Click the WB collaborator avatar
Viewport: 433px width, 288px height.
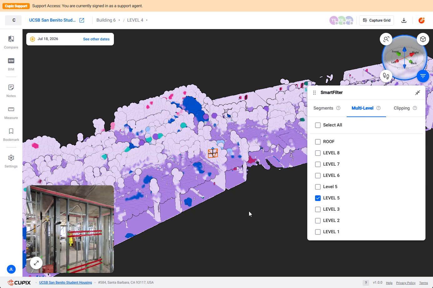coord(349,20)
